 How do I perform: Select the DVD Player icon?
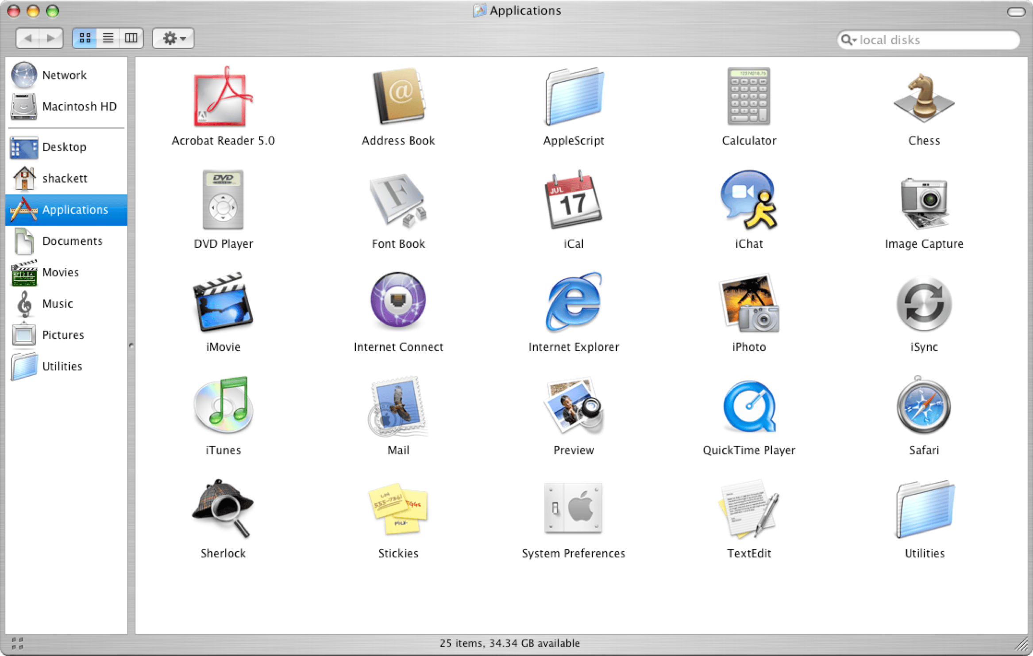(x=223, y=200)
